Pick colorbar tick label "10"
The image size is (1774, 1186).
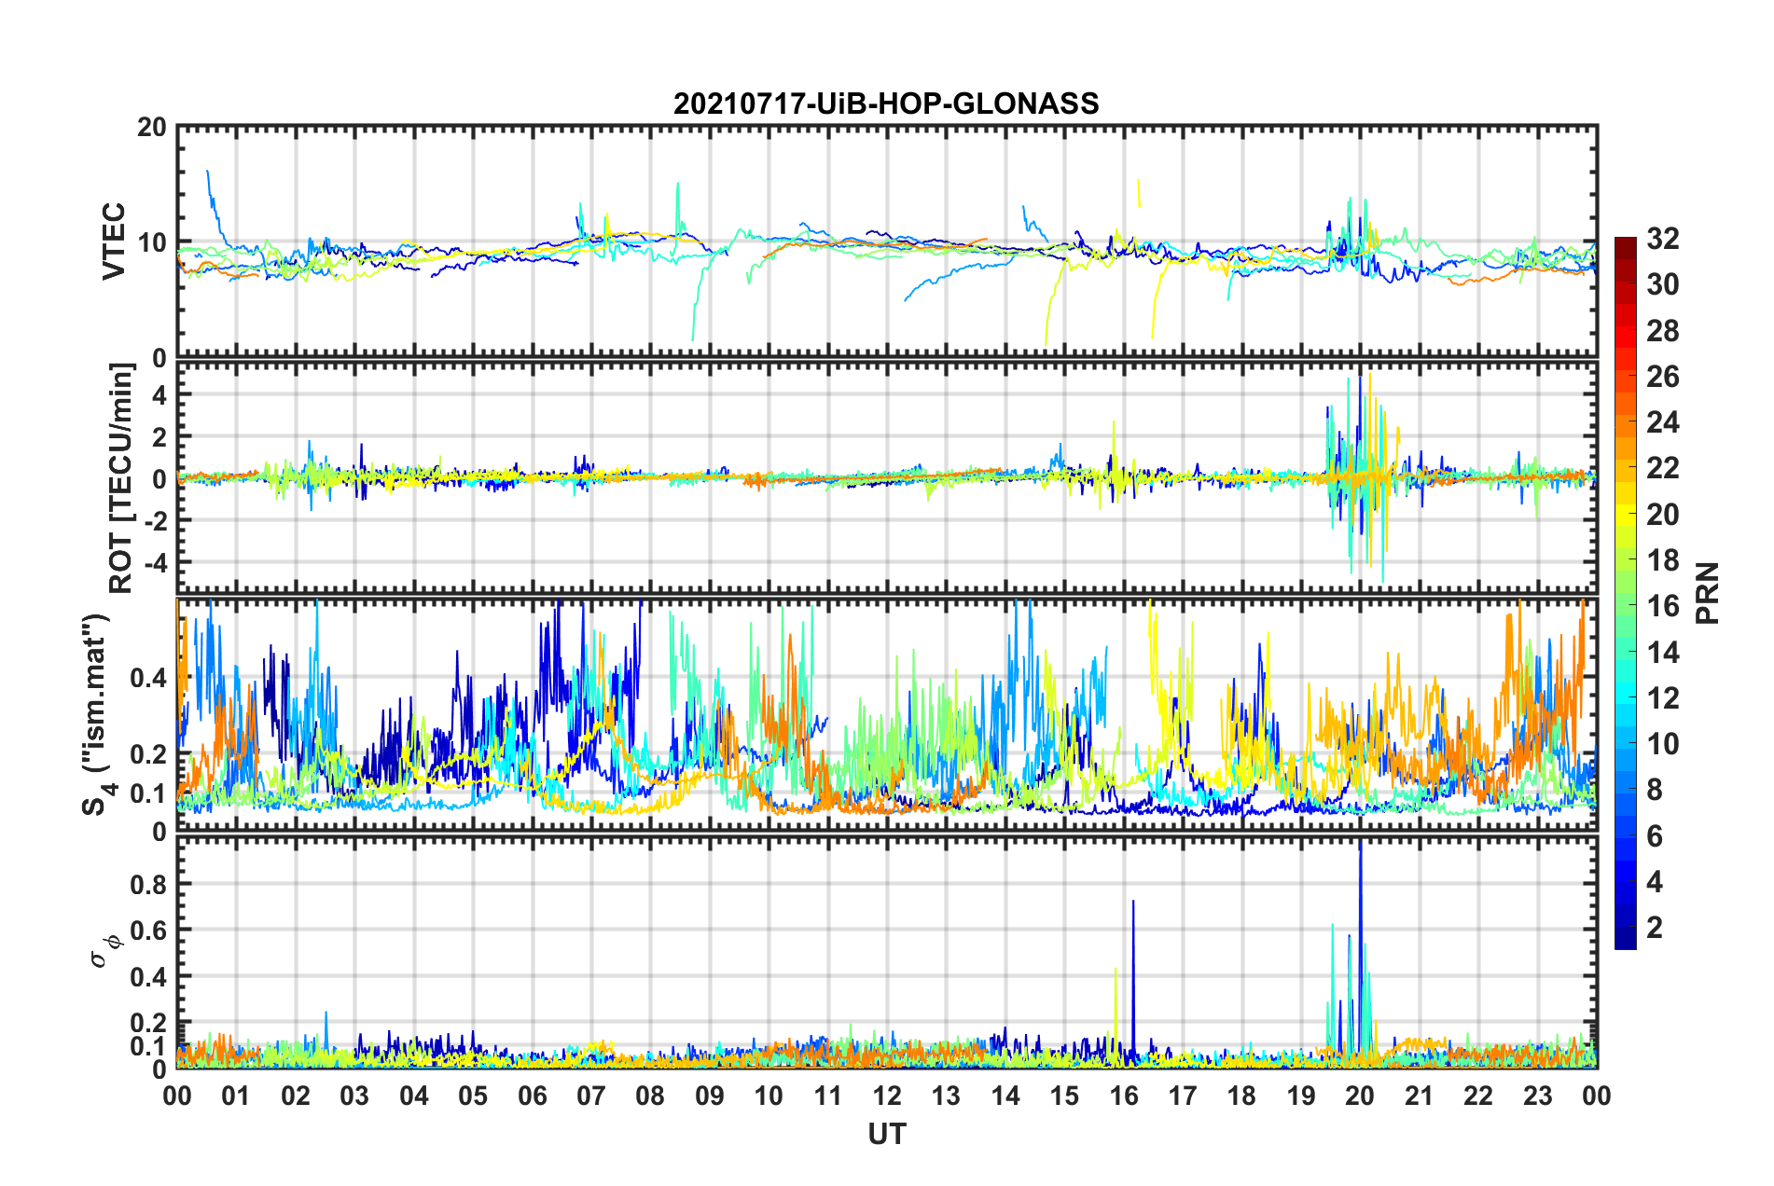click(x=1662, y=744)
